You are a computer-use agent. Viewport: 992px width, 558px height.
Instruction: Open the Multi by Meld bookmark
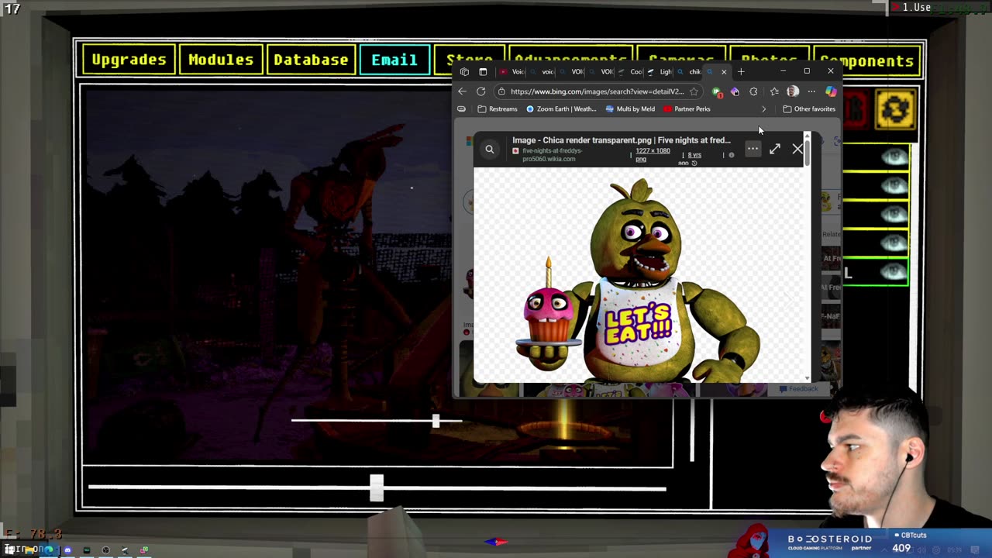coord(631,109)
